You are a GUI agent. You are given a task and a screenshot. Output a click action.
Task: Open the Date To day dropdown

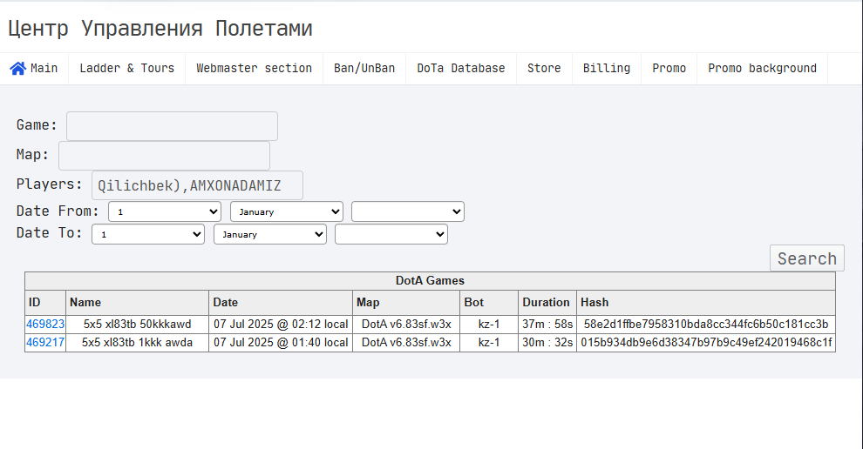(x=148, y=234)
